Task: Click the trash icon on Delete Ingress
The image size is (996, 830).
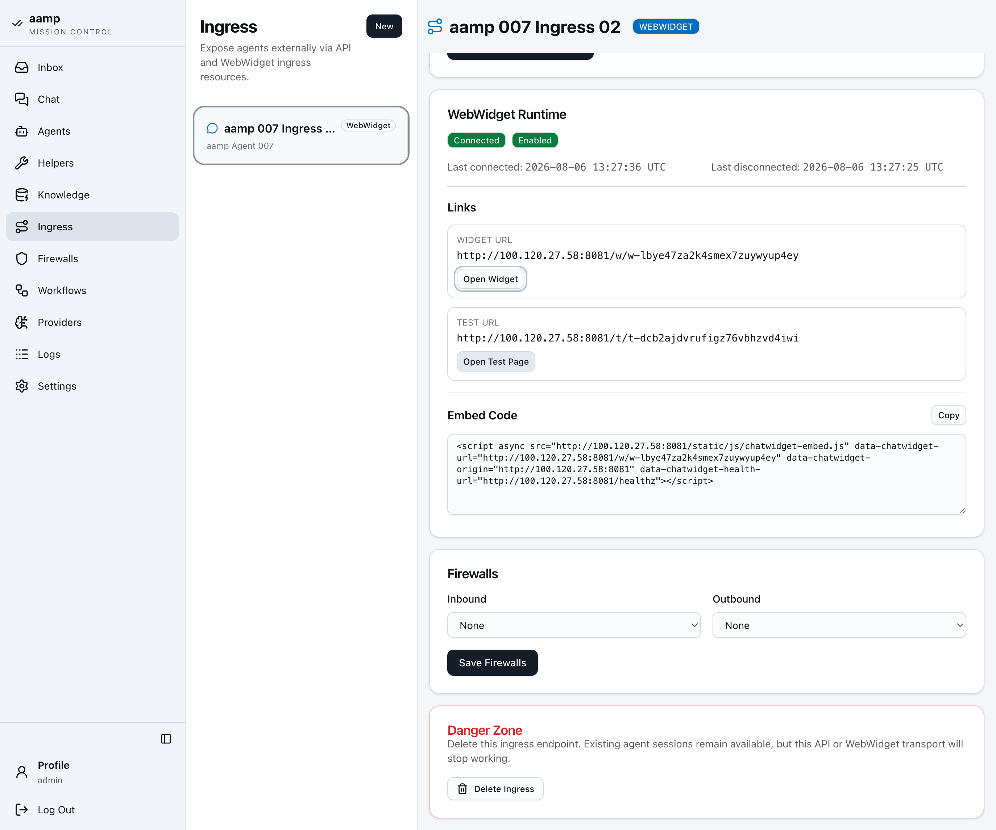Action: point(462,789)
